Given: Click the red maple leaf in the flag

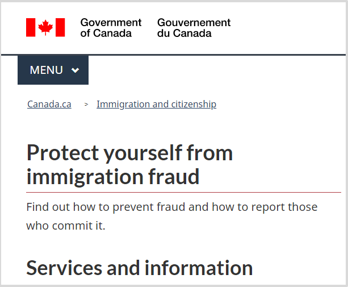Looking at the screenshot, I should click(x=45, y=27).
